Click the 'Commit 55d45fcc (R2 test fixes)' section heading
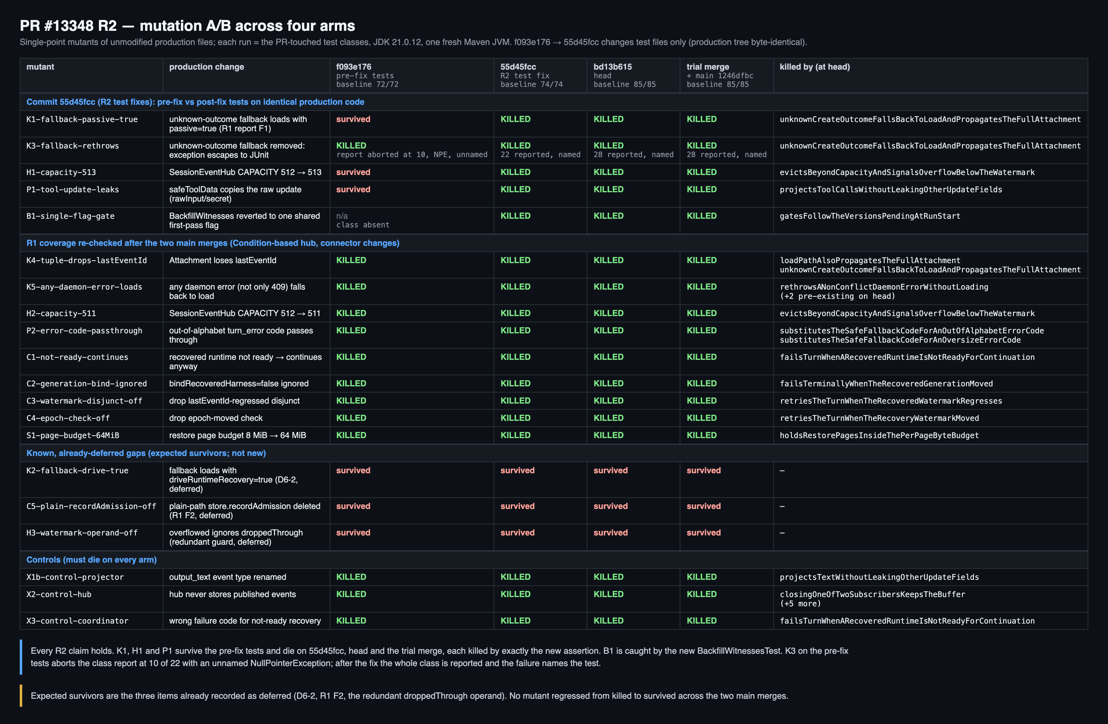This screenshot has height=724, width=1108. 196,102
